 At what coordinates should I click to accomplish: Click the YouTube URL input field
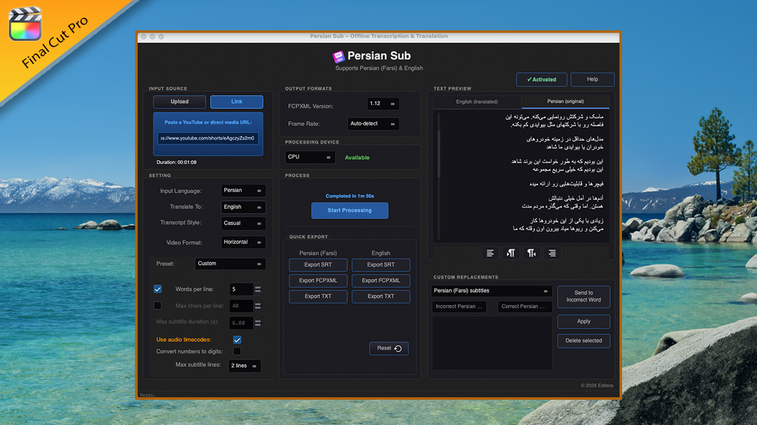(208, 138)
